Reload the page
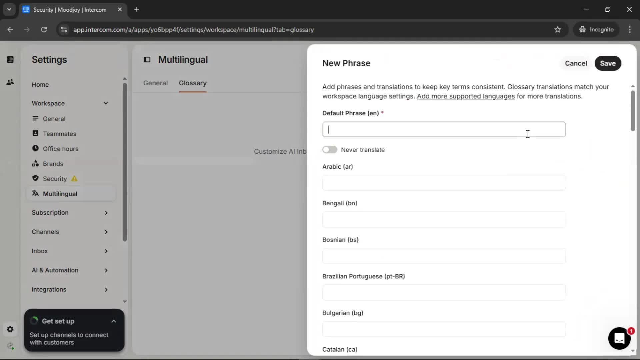 (x=44, y=30)
